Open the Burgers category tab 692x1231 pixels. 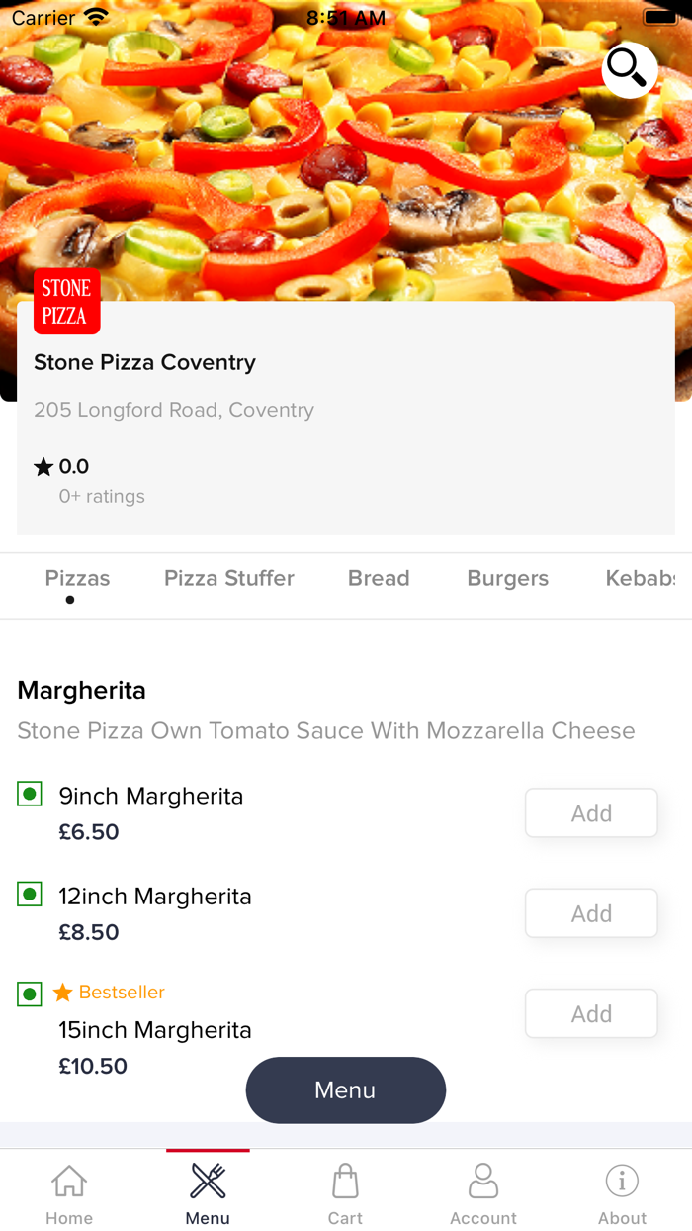pyautogui.click(x=507, y=578)
